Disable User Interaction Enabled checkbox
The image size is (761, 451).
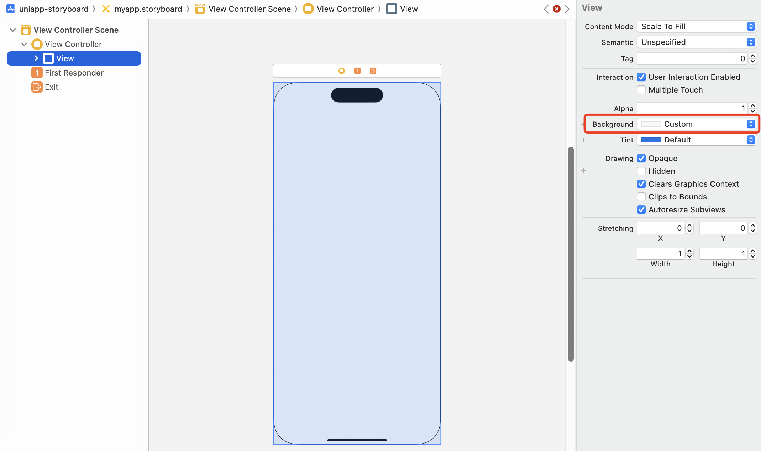pyautogui.click(x=641, y=77)
